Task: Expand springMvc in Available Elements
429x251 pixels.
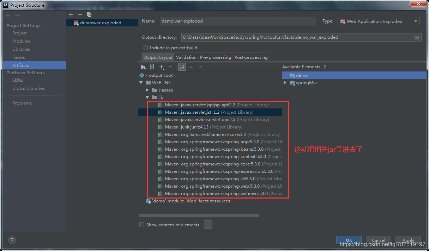Action: pos(285,83)
